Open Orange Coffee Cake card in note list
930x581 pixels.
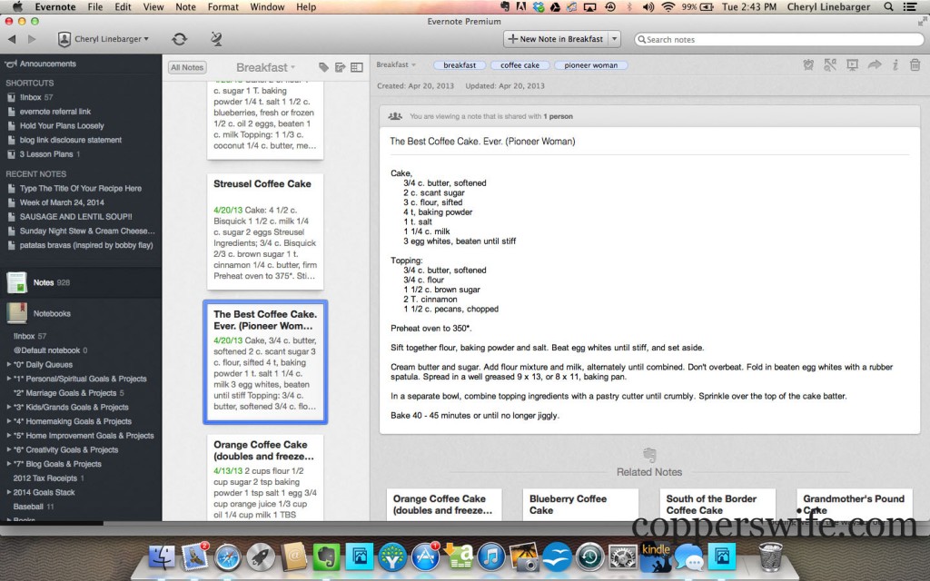(x=265, y=478)
